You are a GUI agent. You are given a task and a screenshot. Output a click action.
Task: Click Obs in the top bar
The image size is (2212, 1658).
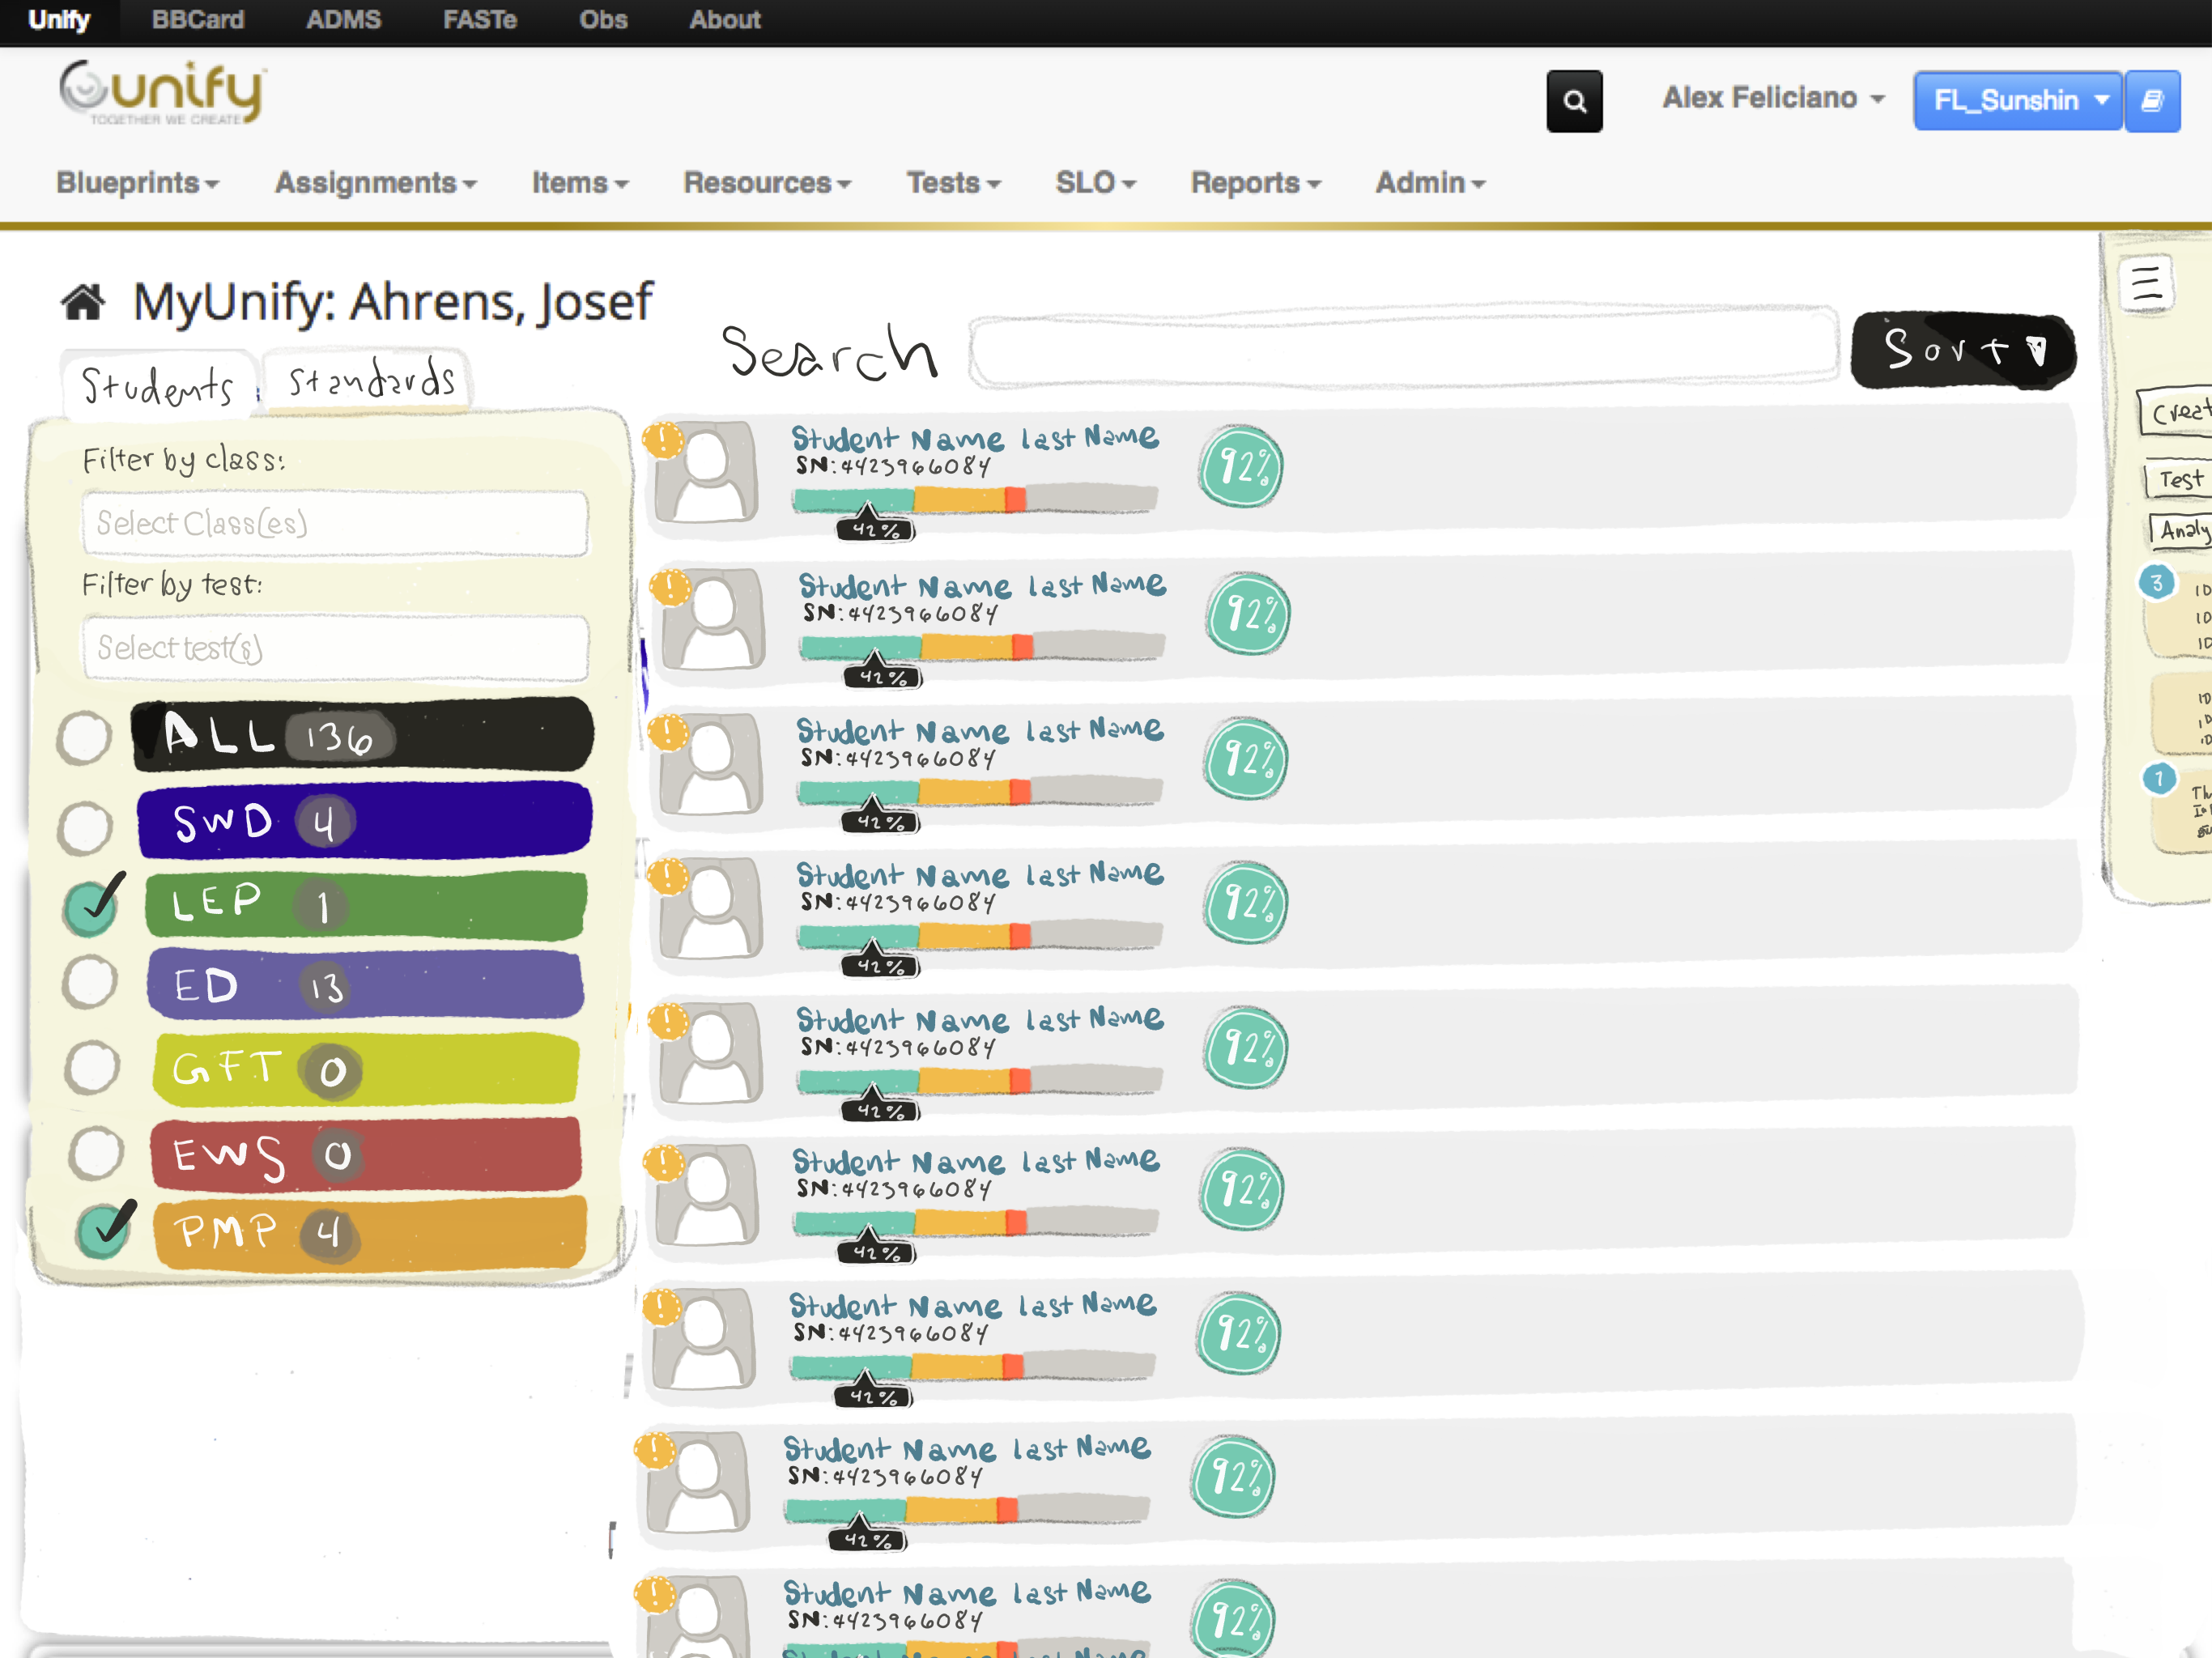603,20
